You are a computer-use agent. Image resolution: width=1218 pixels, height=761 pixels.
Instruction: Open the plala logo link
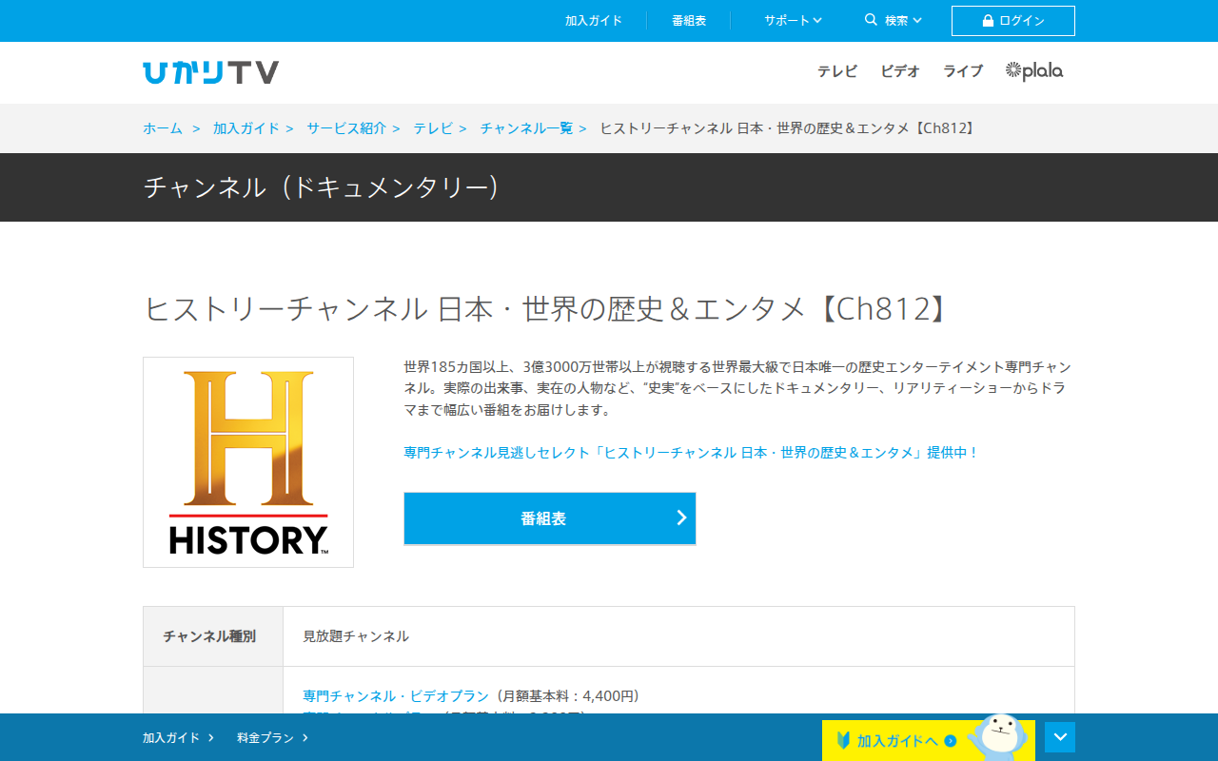coord(1034,70)
